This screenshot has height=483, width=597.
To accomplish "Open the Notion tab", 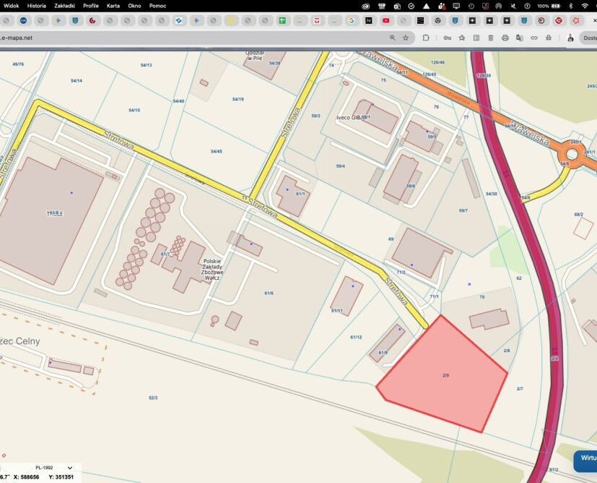I will click(369, 21).
